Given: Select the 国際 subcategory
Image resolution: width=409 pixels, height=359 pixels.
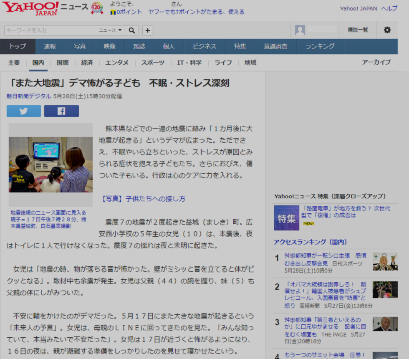Looking at the screenshot, I should [x=63, y=63].
